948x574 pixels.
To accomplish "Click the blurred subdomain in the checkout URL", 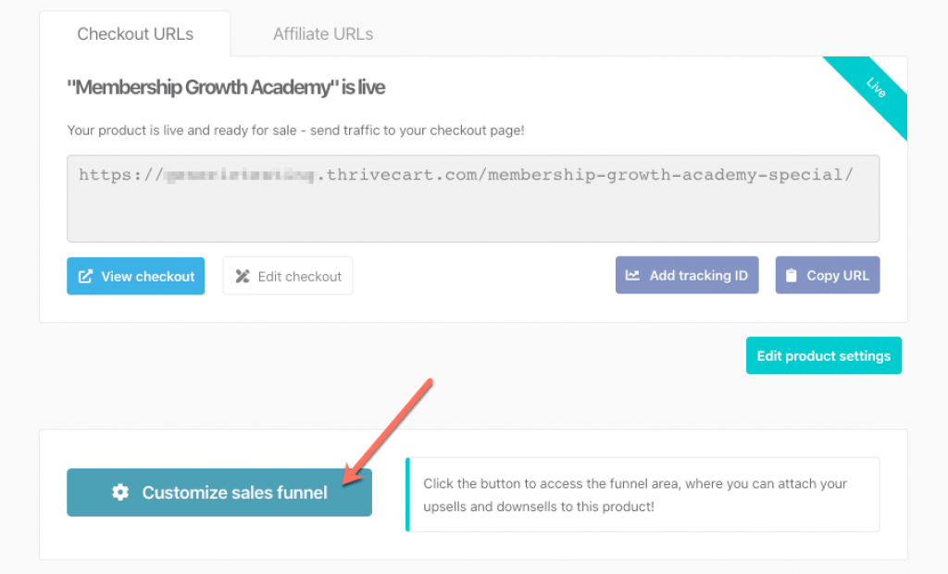I will click(239, 175).
